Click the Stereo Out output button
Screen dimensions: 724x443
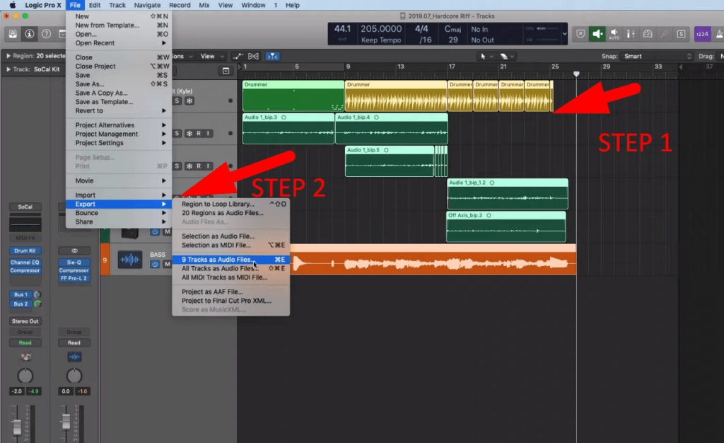(25, 321)
